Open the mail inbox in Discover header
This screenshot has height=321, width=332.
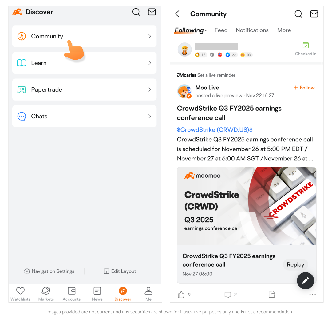pyautogui.click(x=152, y=12)
